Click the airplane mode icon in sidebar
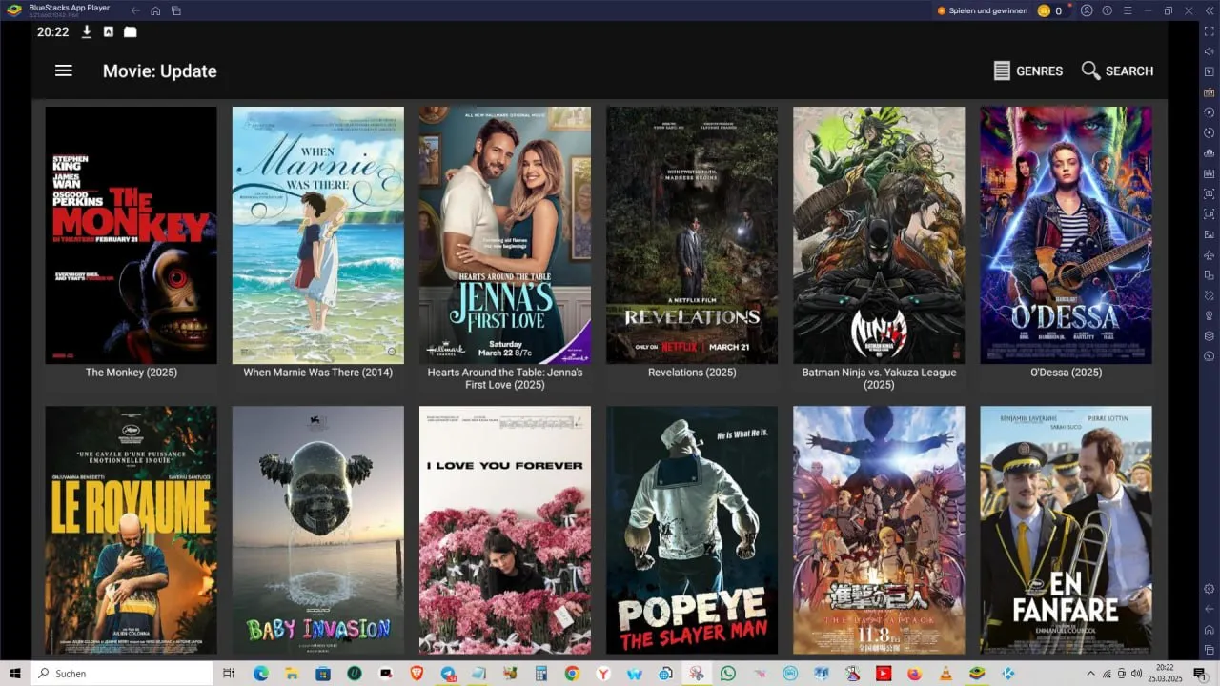This screenshot has width=1220, height=686. [x=1209, y=254]
